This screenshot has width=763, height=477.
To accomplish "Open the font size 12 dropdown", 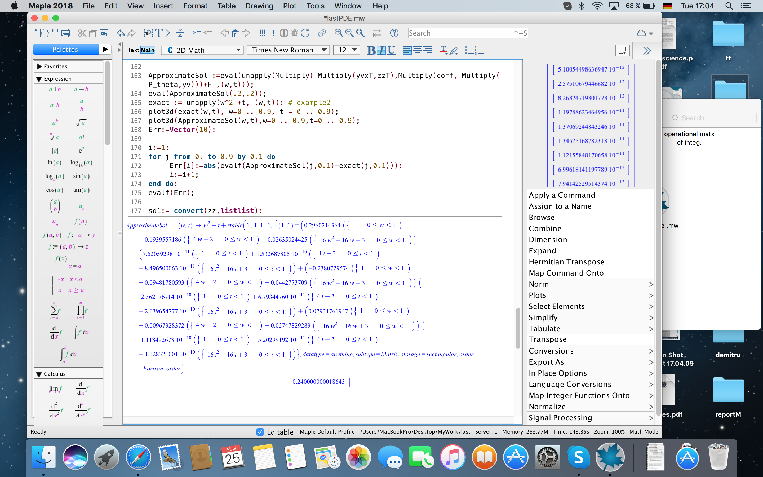I will [347, 50].
